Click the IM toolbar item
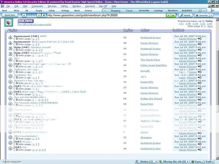This screenshot has height=164, width=219. [27, 11]
